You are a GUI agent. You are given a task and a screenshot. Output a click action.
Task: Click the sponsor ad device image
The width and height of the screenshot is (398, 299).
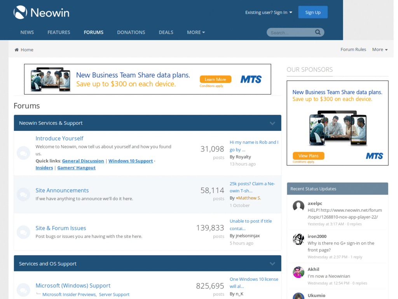[338, 128]
